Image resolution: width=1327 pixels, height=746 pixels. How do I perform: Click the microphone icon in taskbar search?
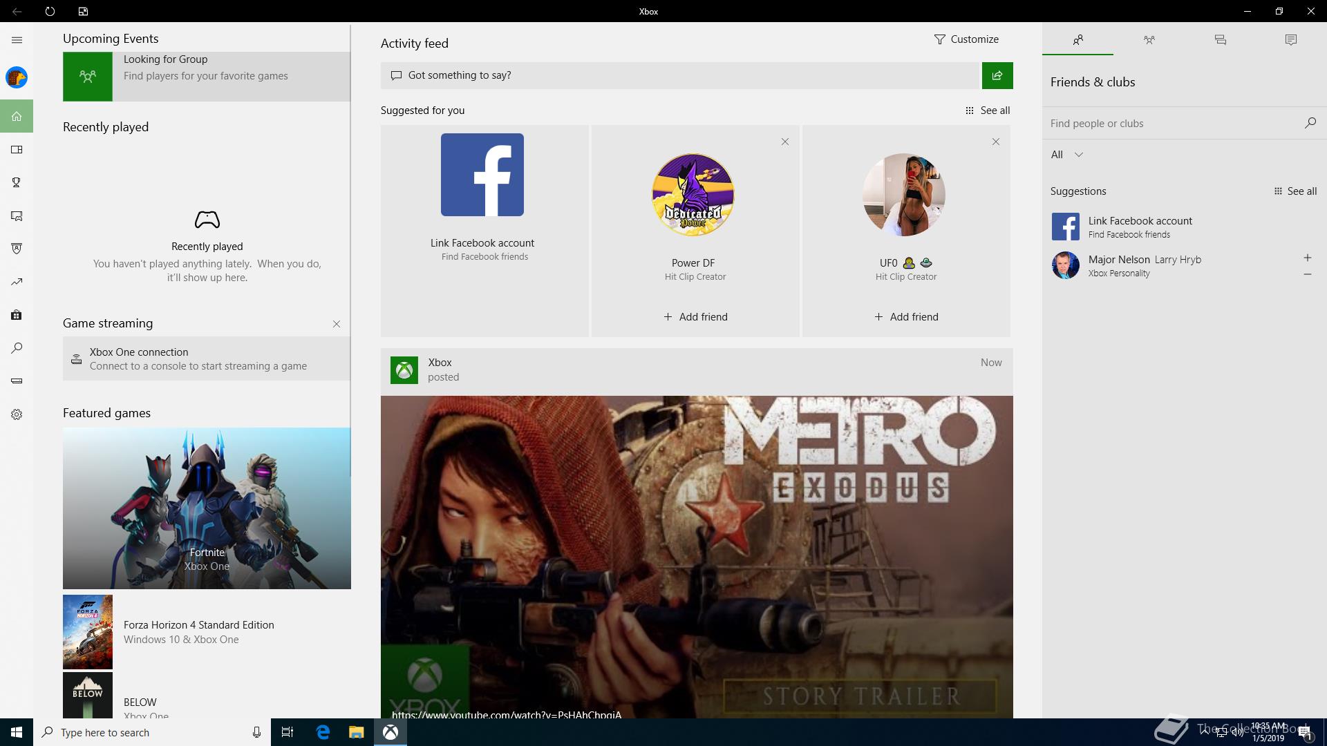click(256, 732)
